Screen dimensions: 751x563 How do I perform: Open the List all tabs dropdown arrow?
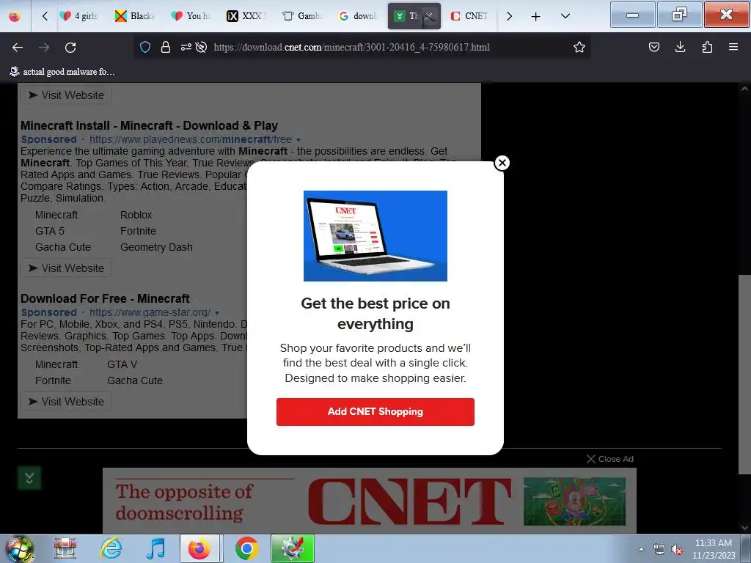click(565, 16)
